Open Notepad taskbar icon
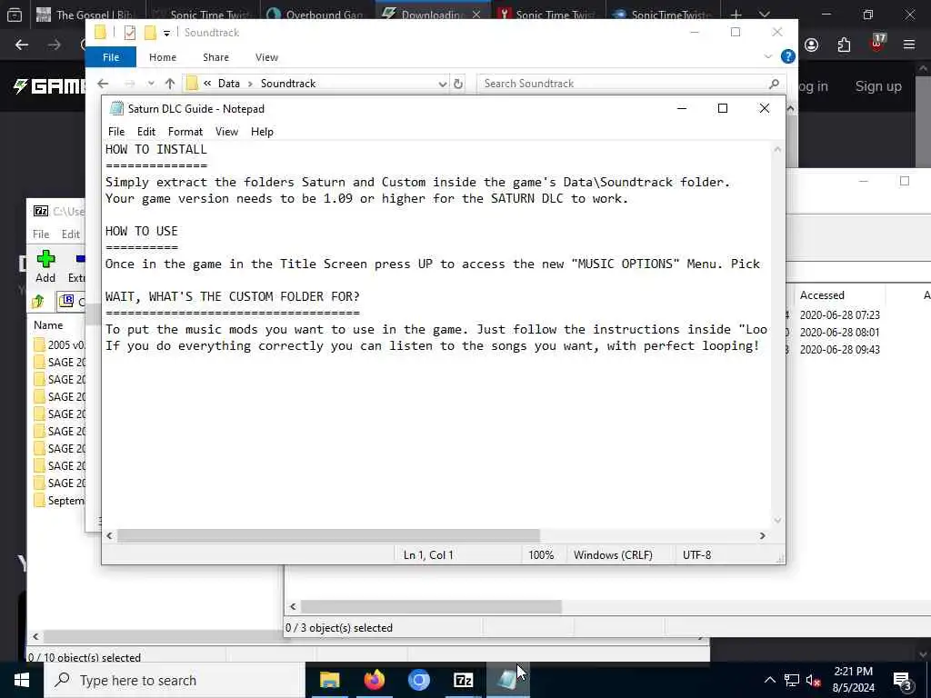 [x=507, y=680]
